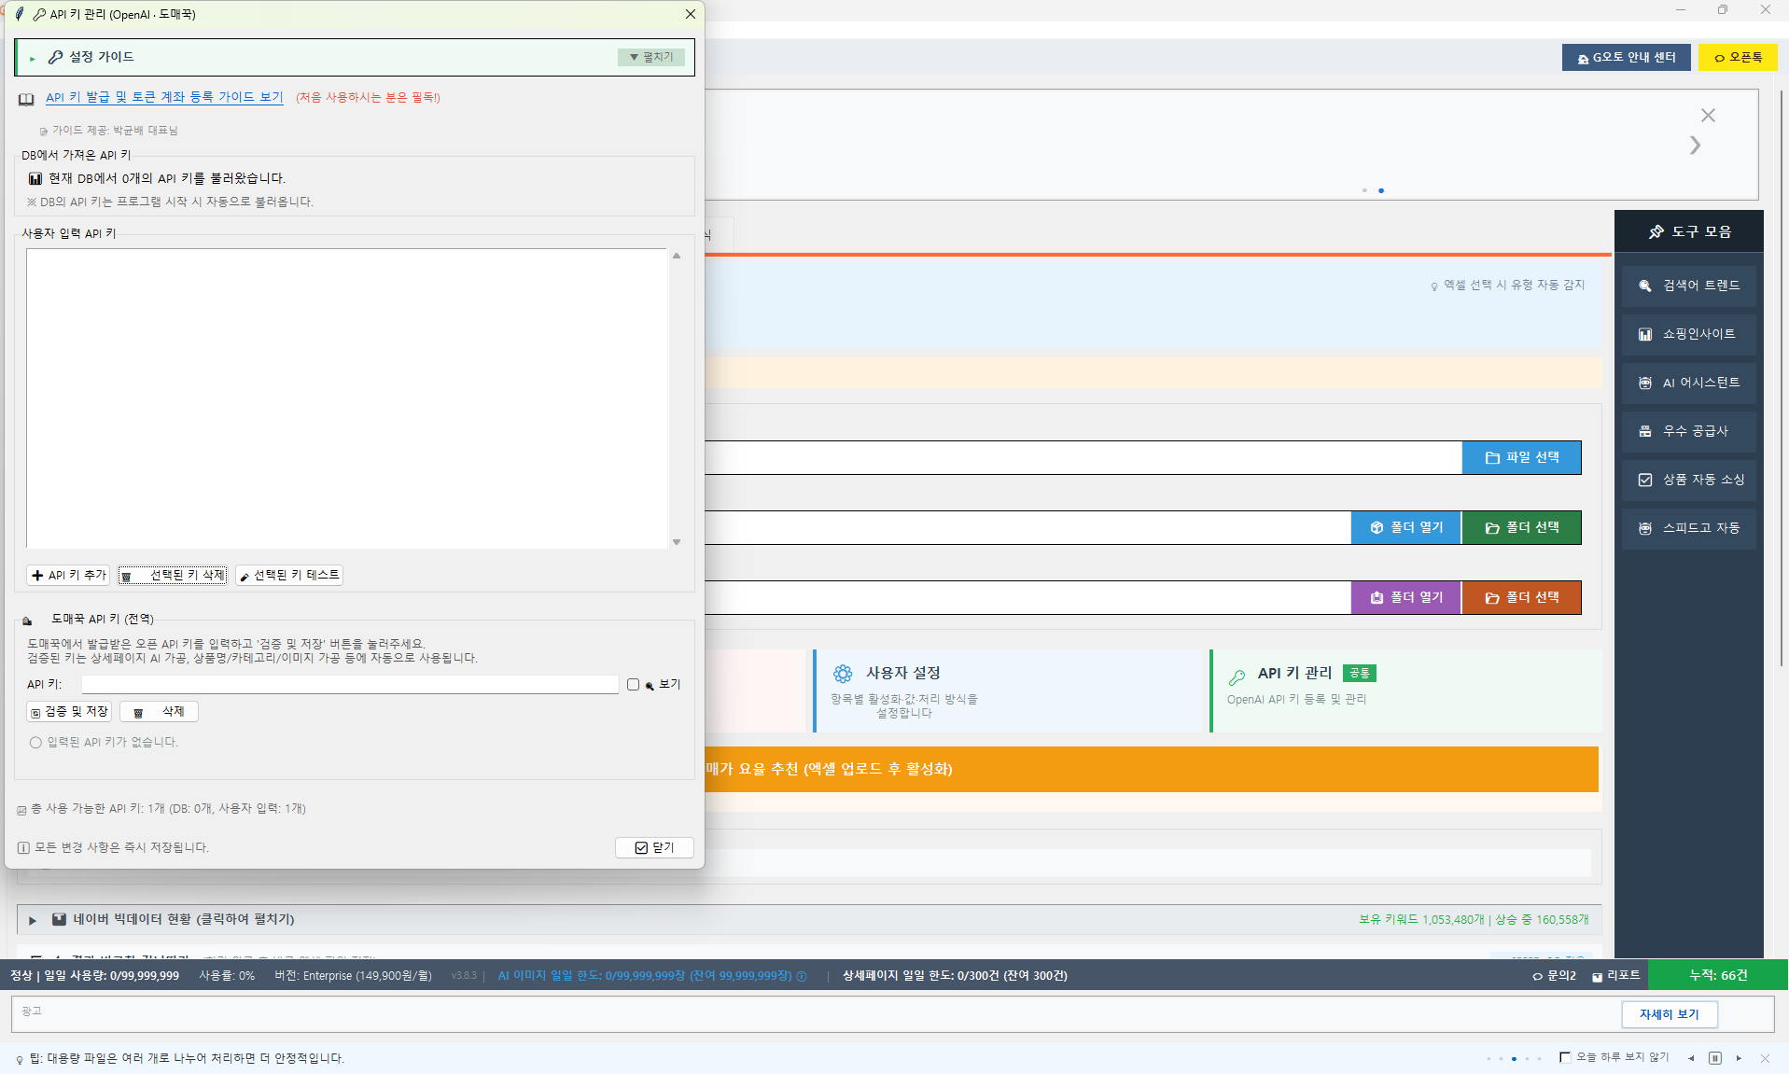The height and width of the screenshot is (1074, 1789).
Task: Click inside the 사용자 입력 API 키 list area
Action: (x=347, y=398)
